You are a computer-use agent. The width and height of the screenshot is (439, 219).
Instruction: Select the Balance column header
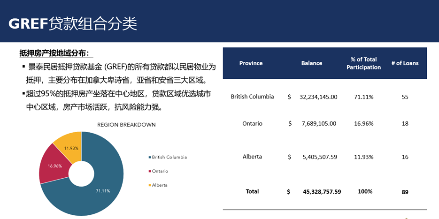coord(312,63)
